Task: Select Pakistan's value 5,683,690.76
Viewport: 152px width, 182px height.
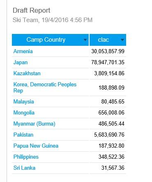Action: pyautogui.click(x=109, y=135)
